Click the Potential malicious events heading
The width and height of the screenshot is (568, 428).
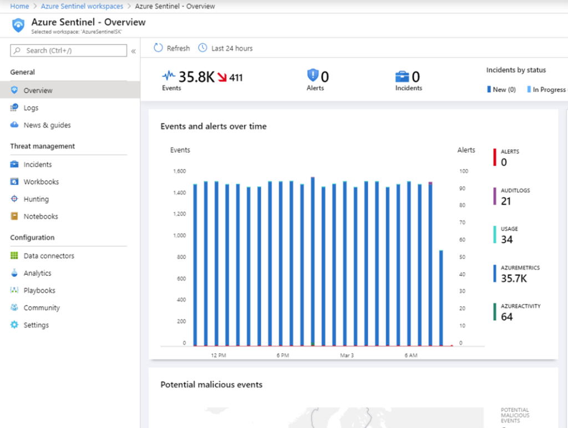[211, 385]
